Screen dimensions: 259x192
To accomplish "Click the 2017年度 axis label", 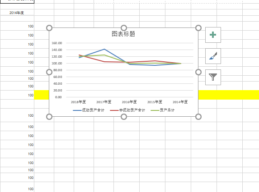I will coord(104,102).
